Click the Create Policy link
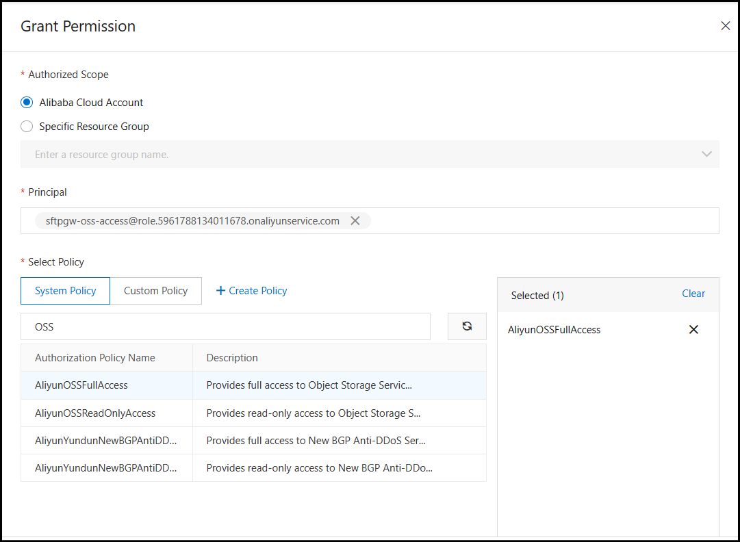Image resolution: width=740 pixels, height=542 pixels. (257, 291)
